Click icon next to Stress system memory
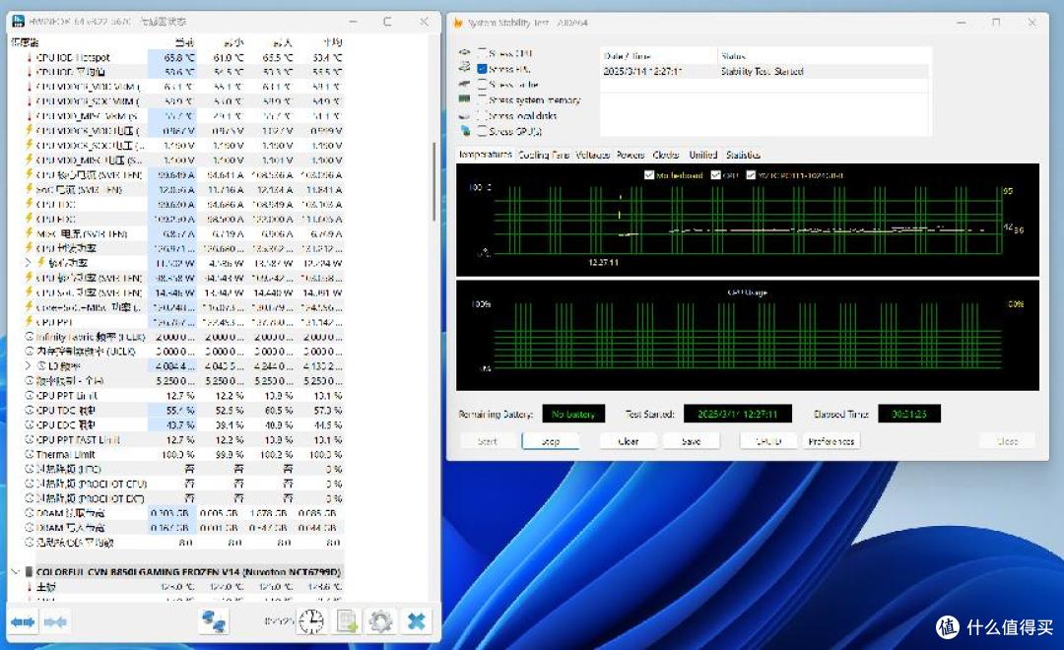Screen dimensions: 1064x650 465,99
